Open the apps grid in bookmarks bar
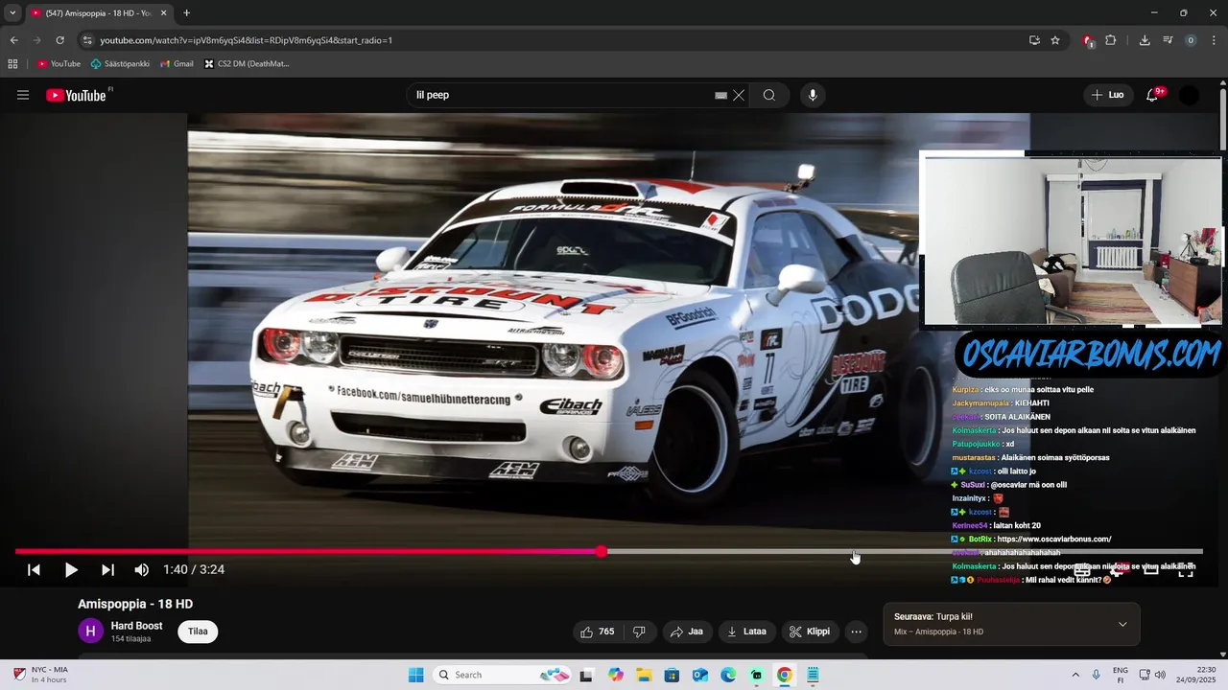The image size is (1228, 690). (x=12, y=64)
